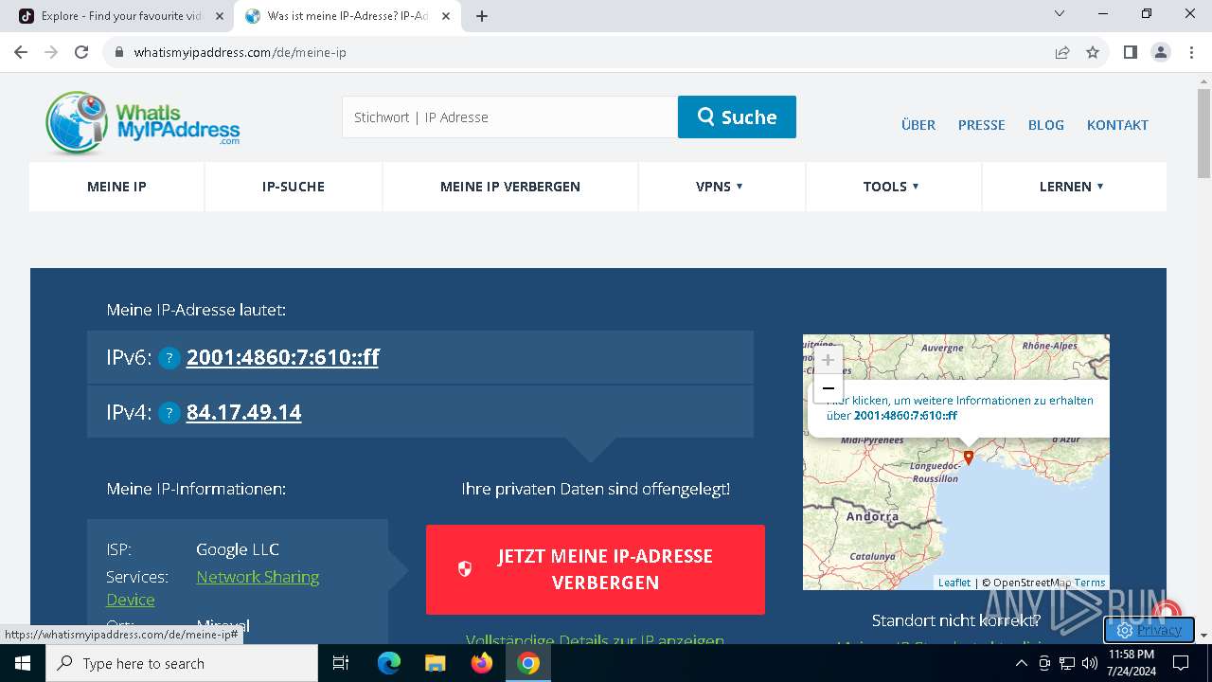This screenshot has height=682, width=1212.
Task: Click the IPv6 address 2001:4860:7:610::ff link
Action: [x=282, y=358]
